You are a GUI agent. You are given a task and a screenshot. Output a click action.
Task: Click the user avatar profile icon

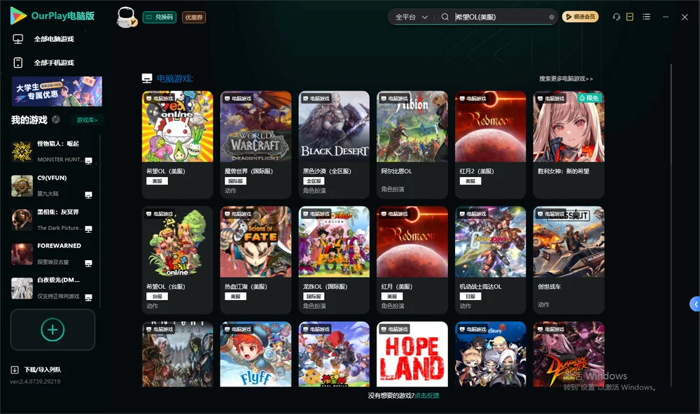click(x=126, y=17)
